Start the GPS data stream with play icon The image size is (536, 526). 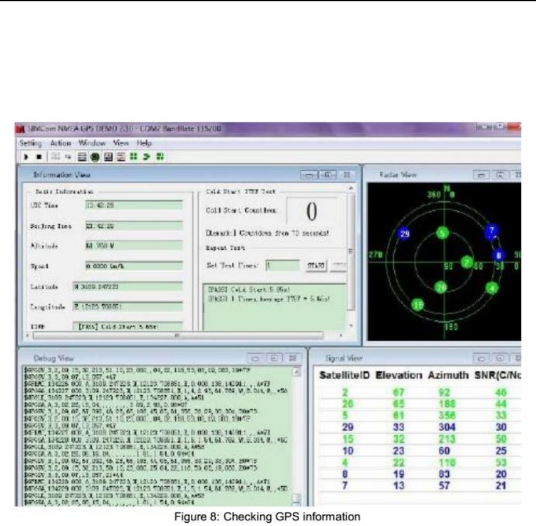pyautogui.click(x=26, y=157)
